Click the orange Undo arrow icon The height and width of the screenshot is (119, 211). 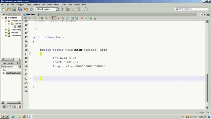26,9
